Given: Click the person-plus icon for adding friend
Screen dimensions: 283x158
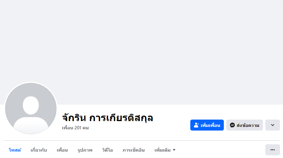Looking at the screenshot, I should 196,125.
